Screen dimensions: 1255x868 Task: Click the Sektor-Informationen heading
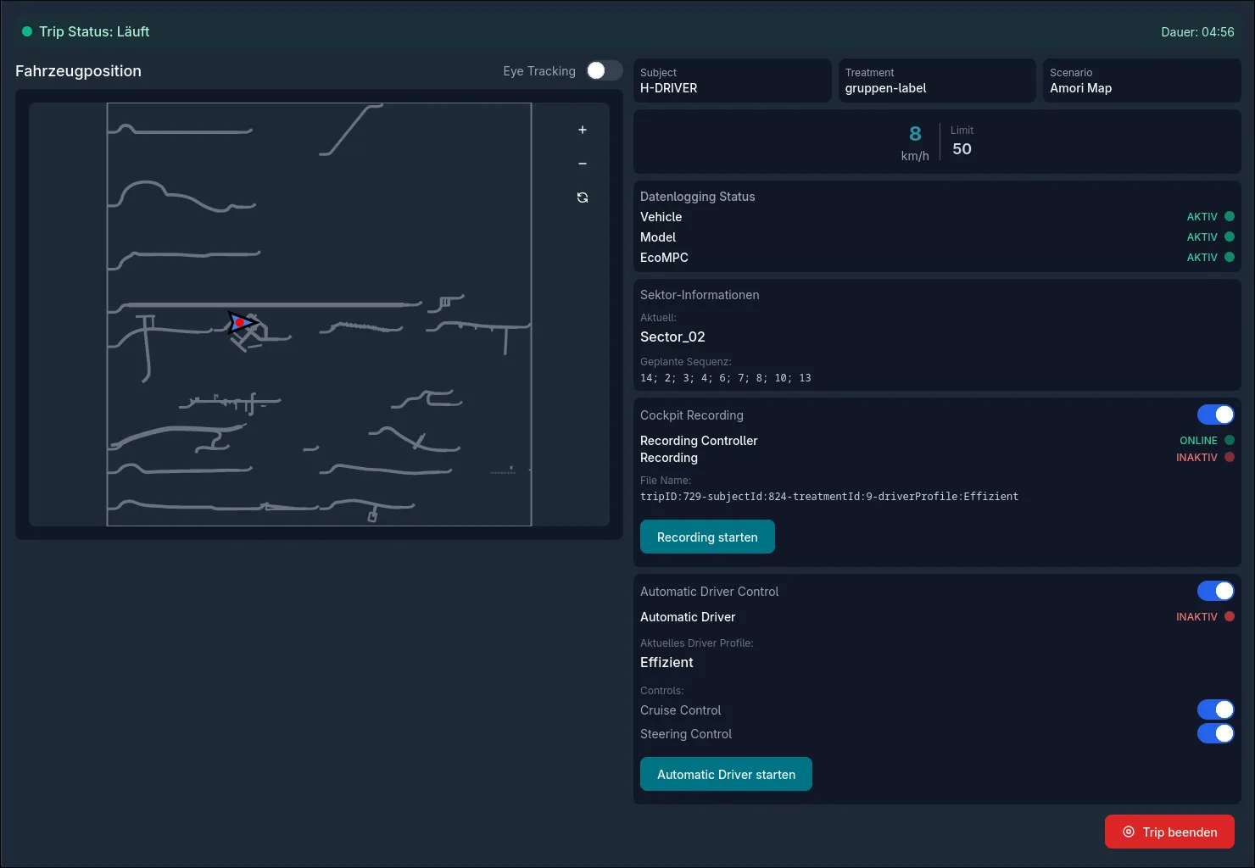click(700, 295)
